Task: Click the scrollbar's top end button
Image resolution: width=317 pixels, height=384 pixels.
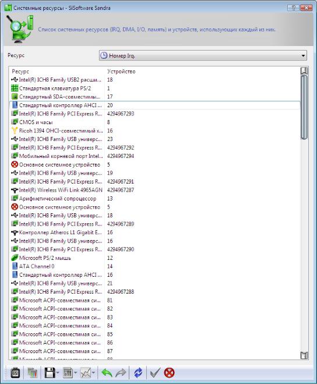Action: (x=304, y=71)
